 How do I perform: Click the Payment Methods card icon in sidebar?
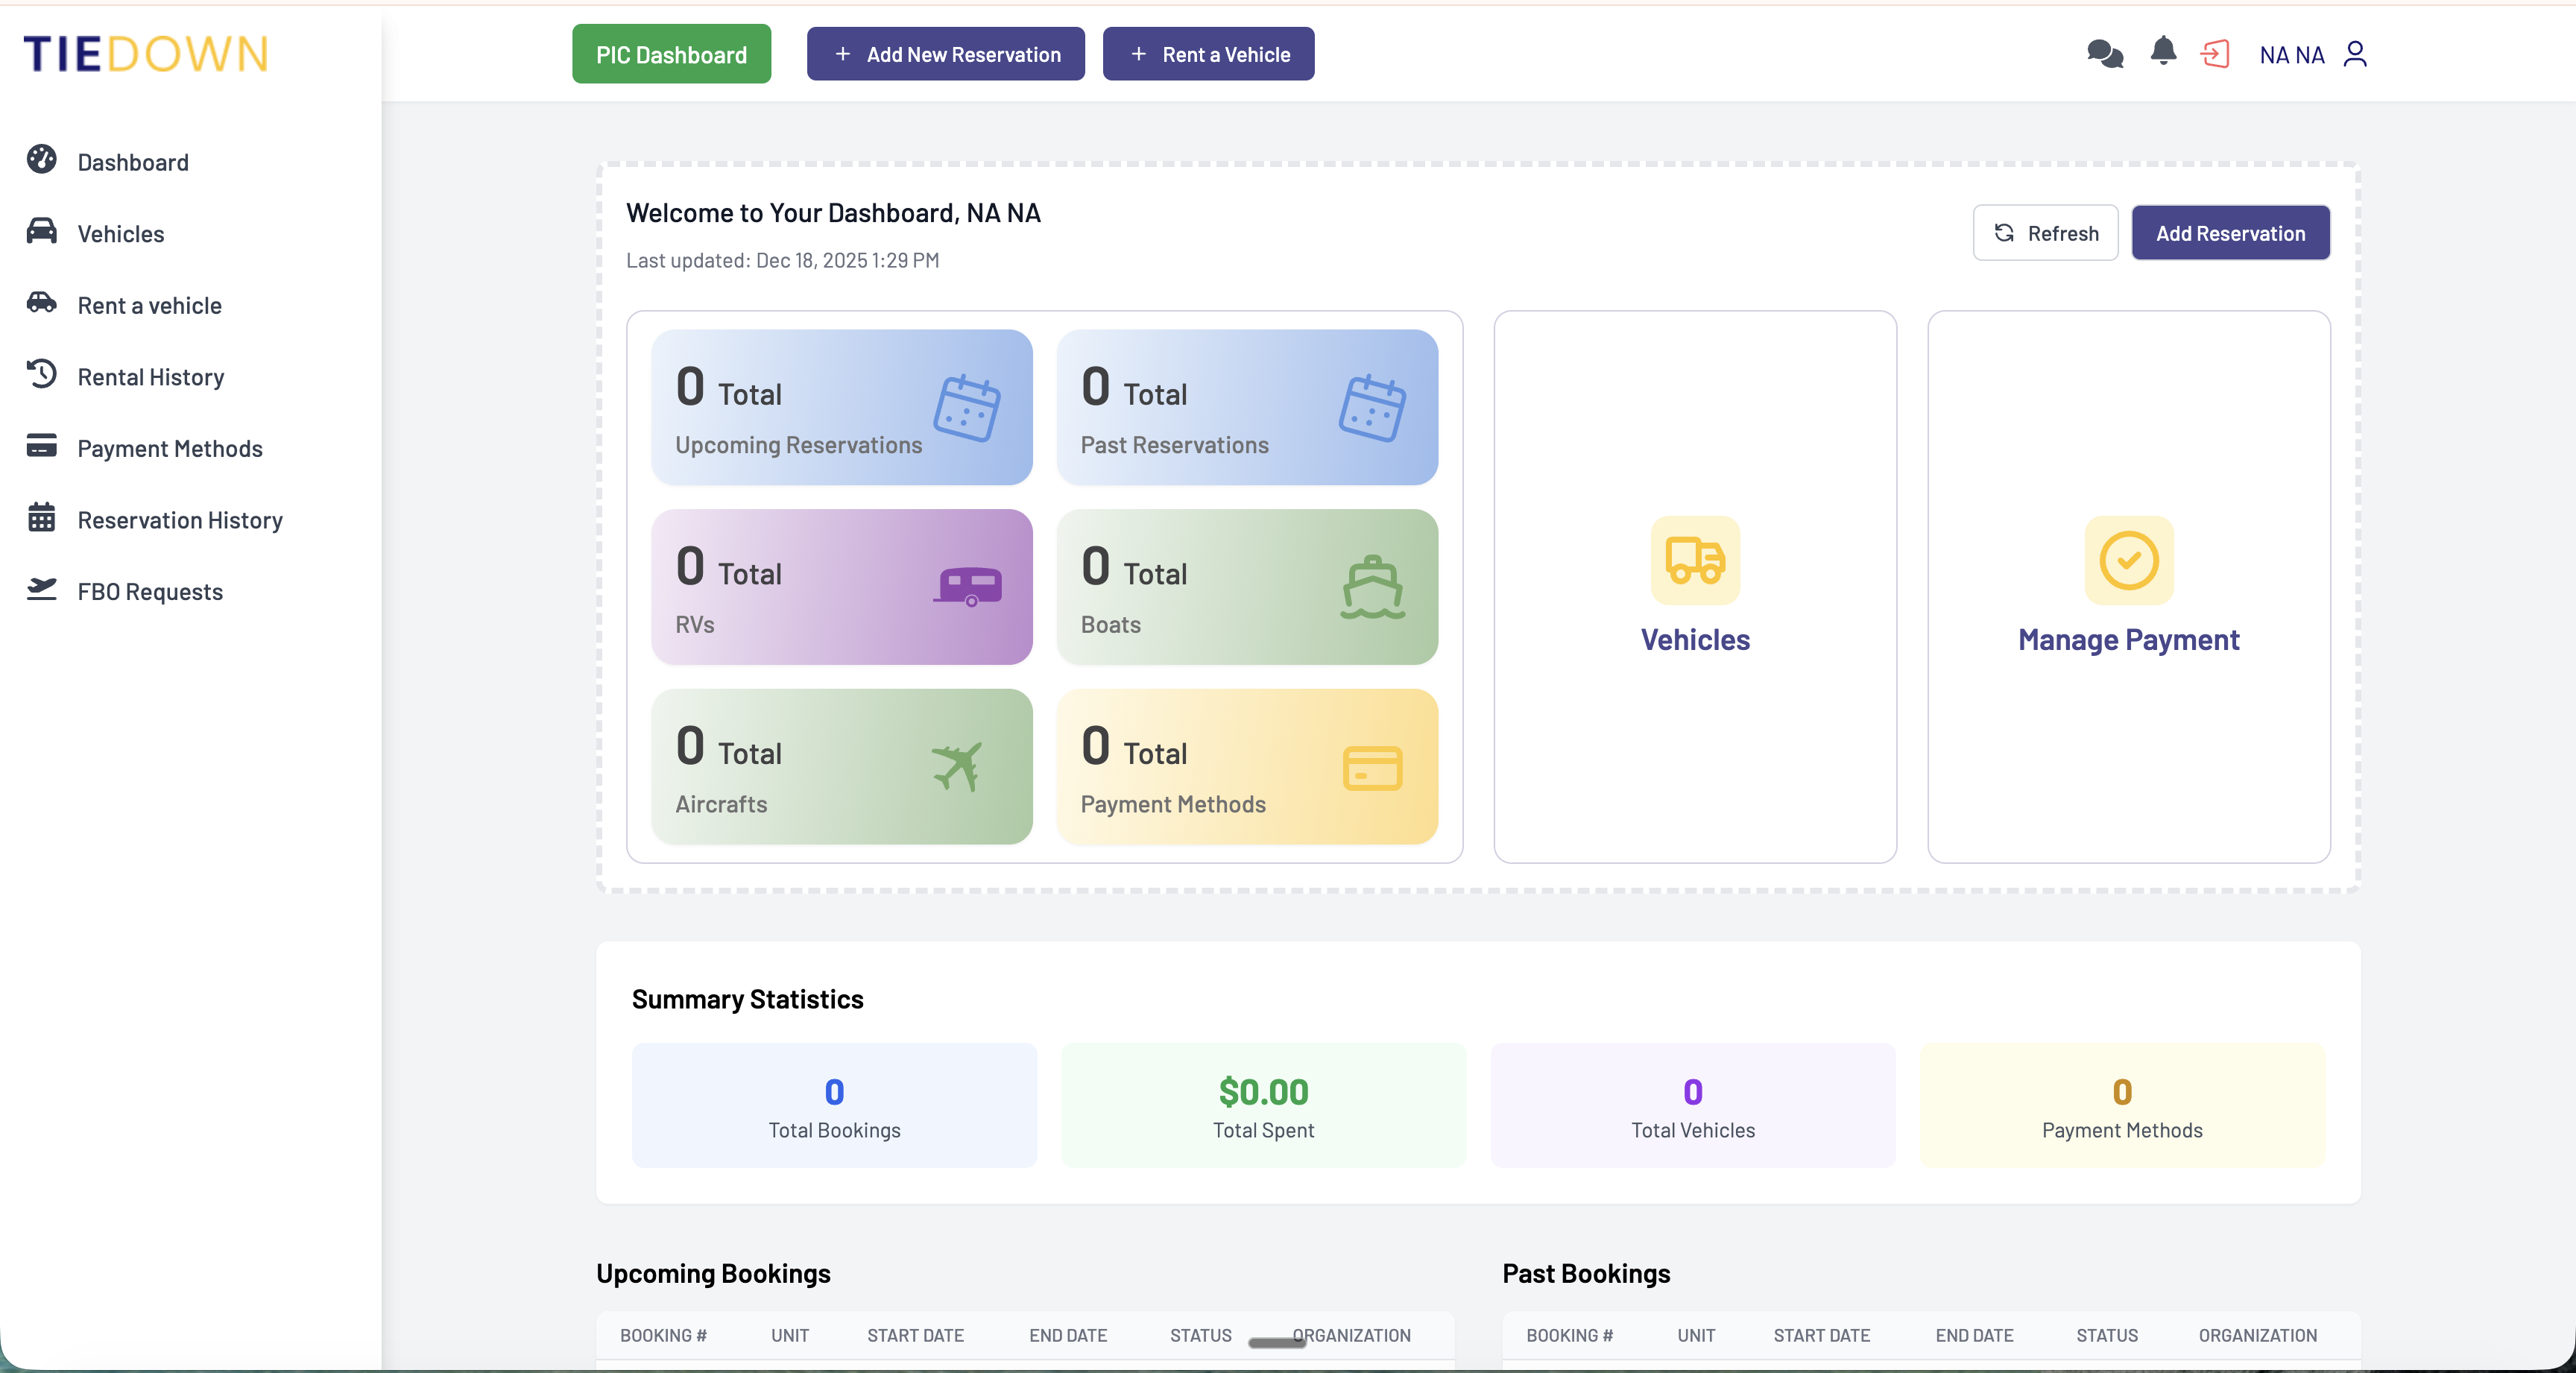pos(41,446)
